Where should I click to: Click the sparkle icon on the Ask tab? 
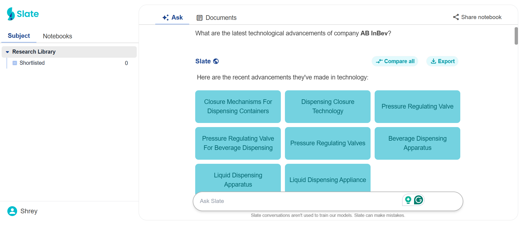click(x=165, y=17)
